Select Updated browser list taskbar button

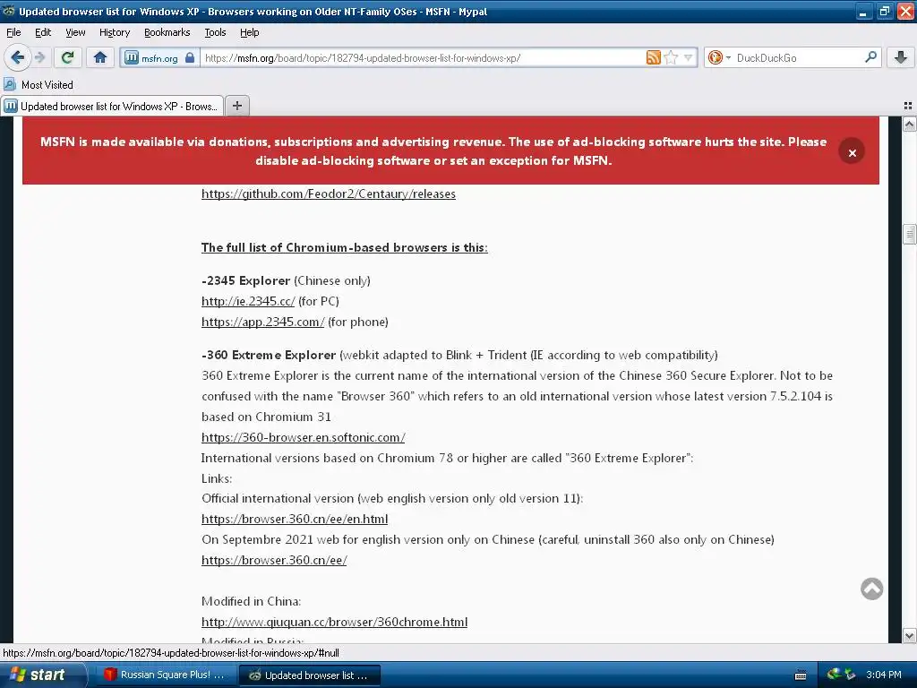(x=310, y=675)
